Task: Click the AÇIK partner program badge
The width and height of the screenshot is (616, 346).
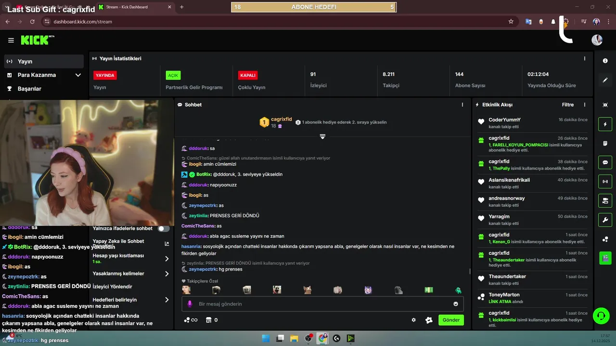Action: (173, 75)
